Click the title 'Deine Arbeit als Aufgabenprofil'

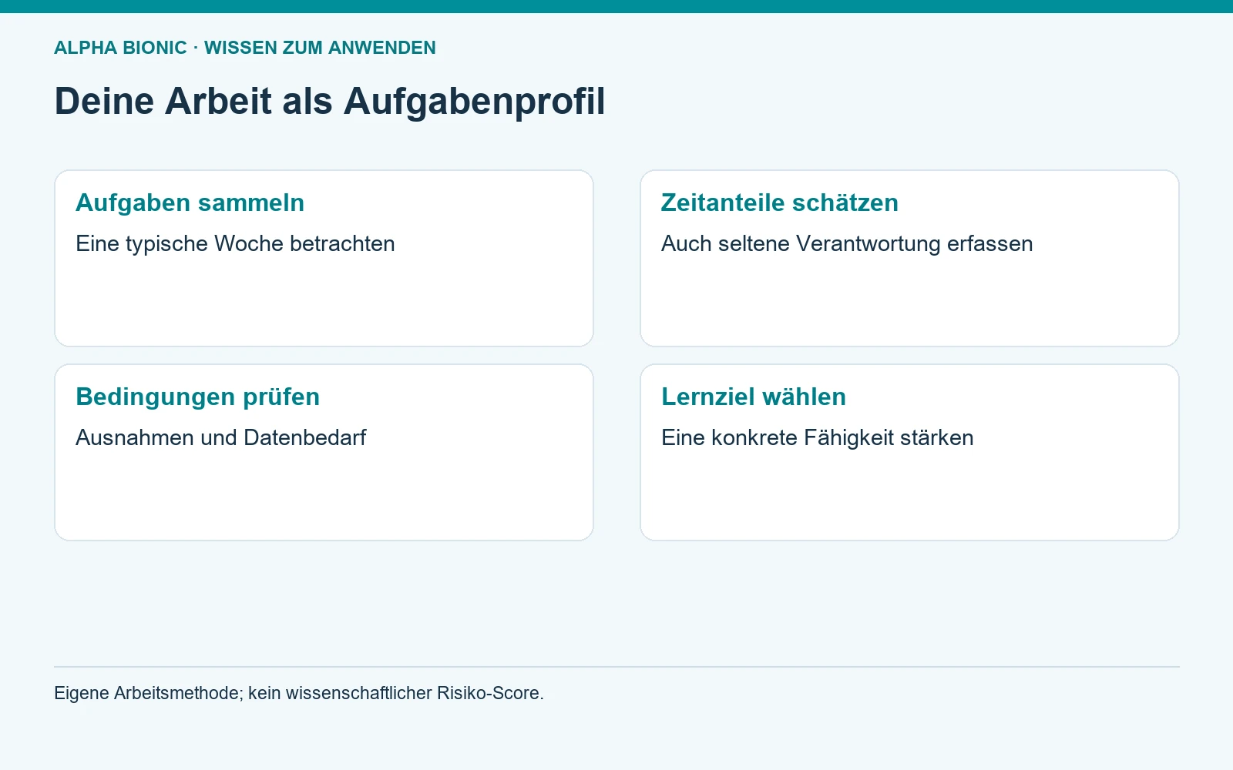[x=330, y=102]
